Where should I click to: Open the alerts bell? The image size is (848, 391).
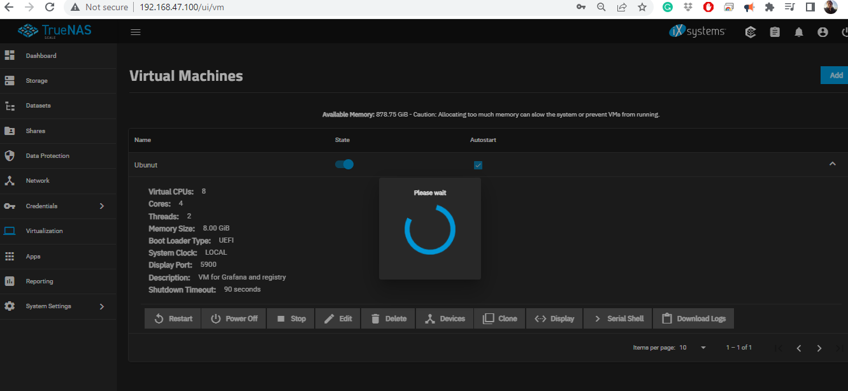tap(799, 32)
